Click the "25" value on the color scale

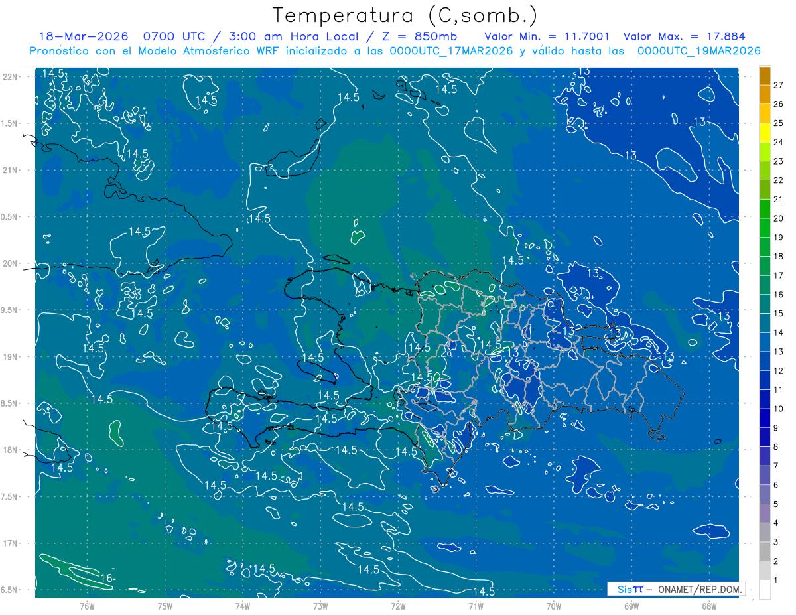click(x=778, y=123)
